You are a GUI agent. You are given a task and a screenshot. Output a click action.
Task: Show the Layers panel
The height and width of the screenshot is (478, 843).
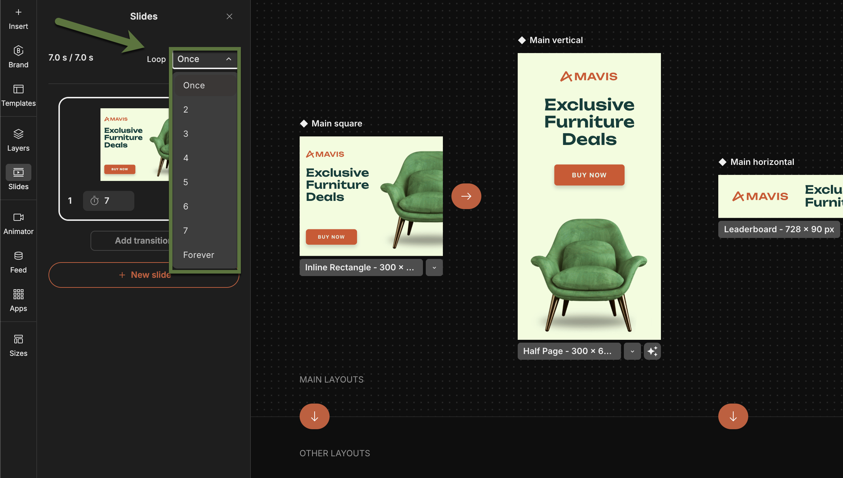click(18, 140)
